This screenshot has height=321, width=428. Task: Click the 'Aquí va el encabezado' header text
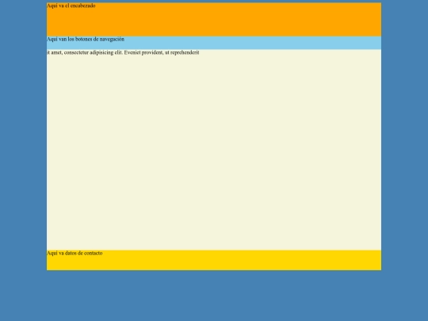tap(71, 6)
